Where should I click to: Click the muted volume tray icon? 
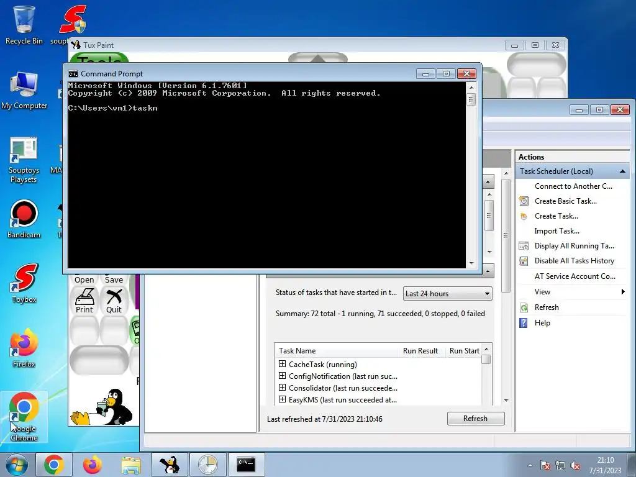[x=575, y=465]
